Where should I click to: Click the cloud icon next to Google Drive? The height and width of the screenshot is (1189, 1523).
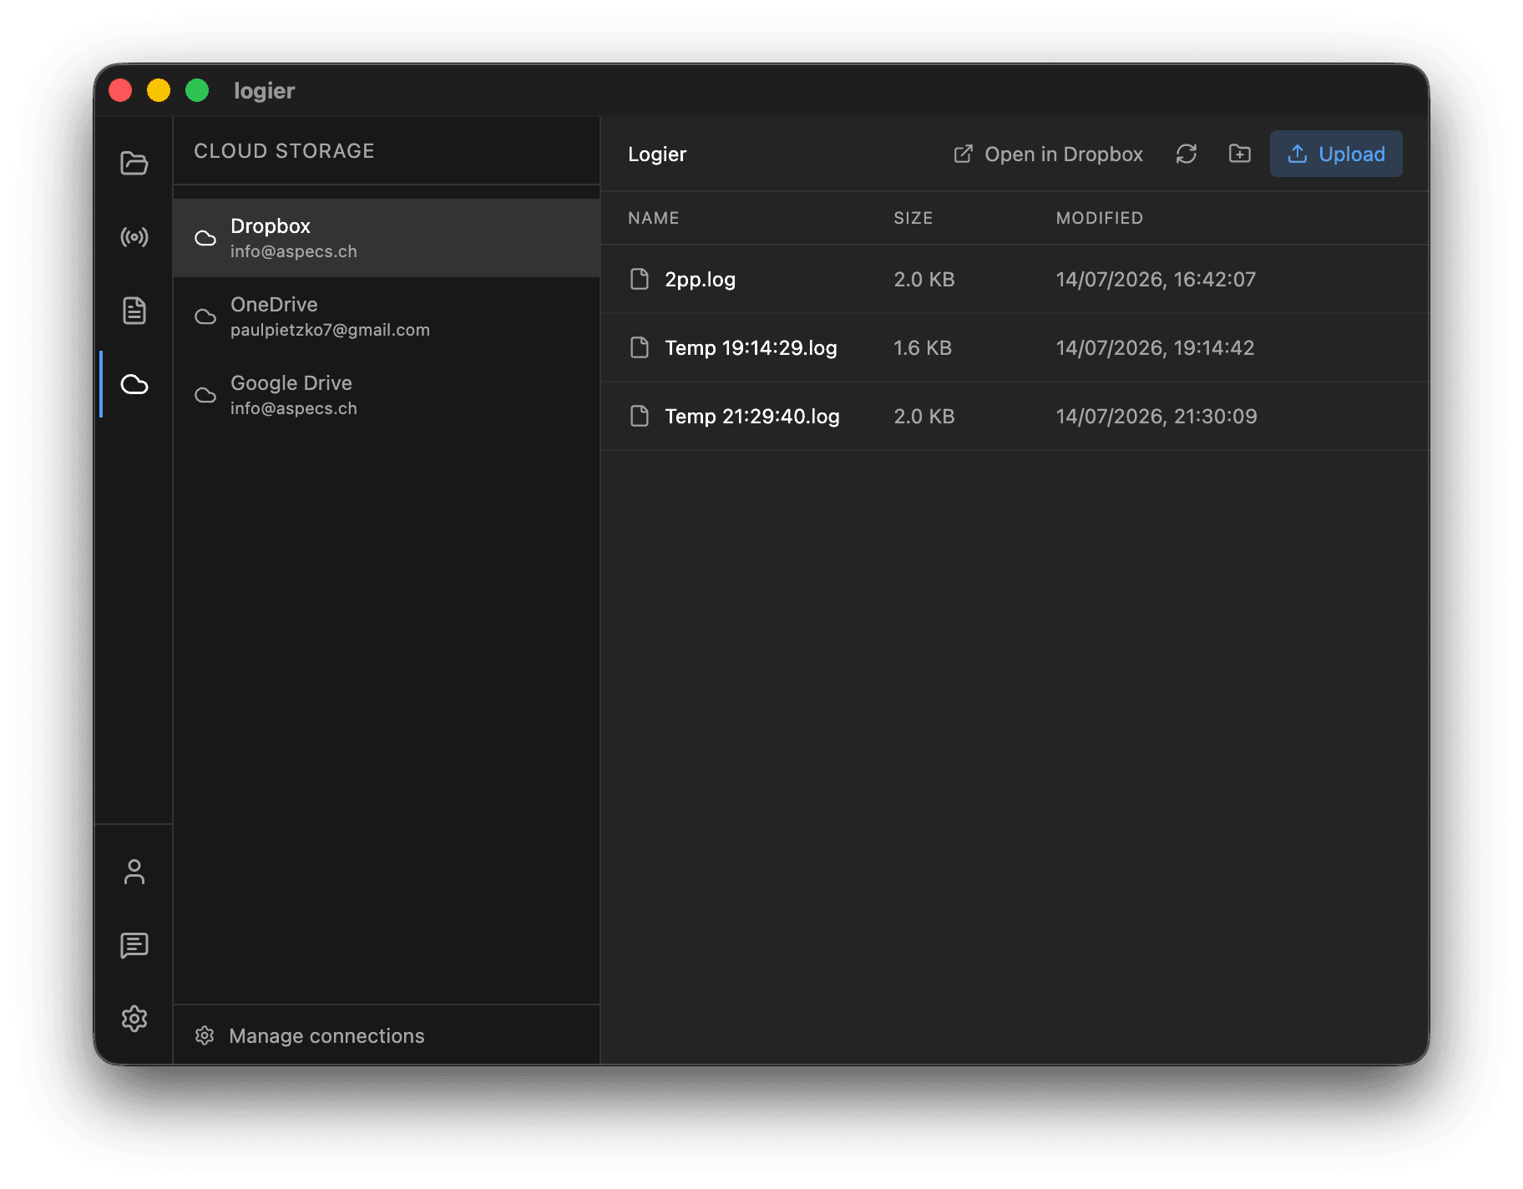pos(205,396)
